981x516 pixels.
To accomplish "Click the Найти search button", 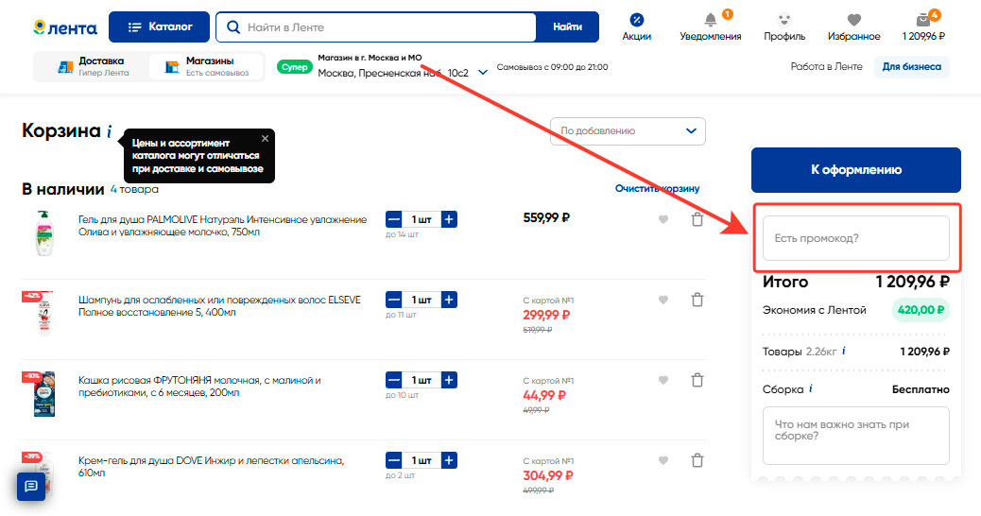I will tap(567, 26).
